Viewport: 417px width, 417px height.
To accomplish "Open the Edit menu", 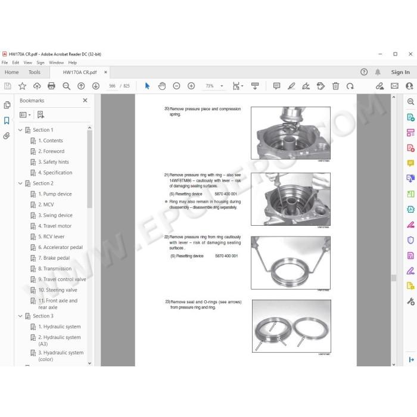I will pos(15,63).
